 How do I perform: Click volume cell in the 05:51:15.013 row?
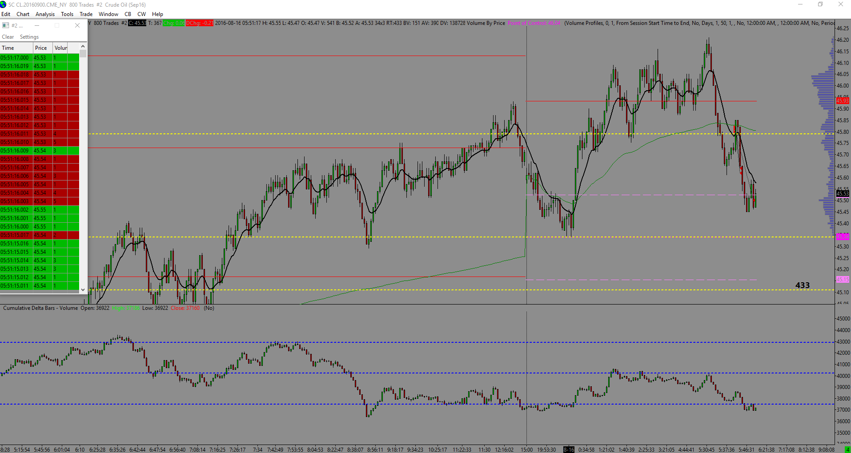[x=60, y=269]
